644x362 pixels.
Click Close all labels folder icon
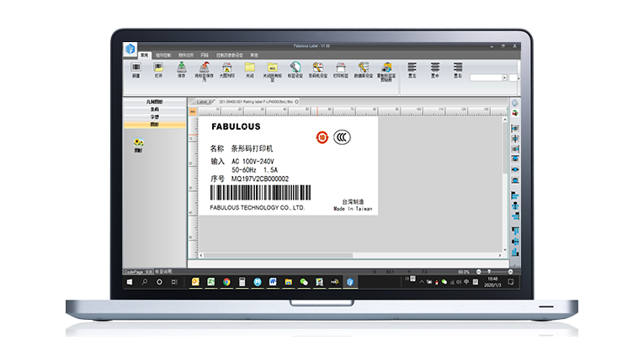(x=272, y=67)
